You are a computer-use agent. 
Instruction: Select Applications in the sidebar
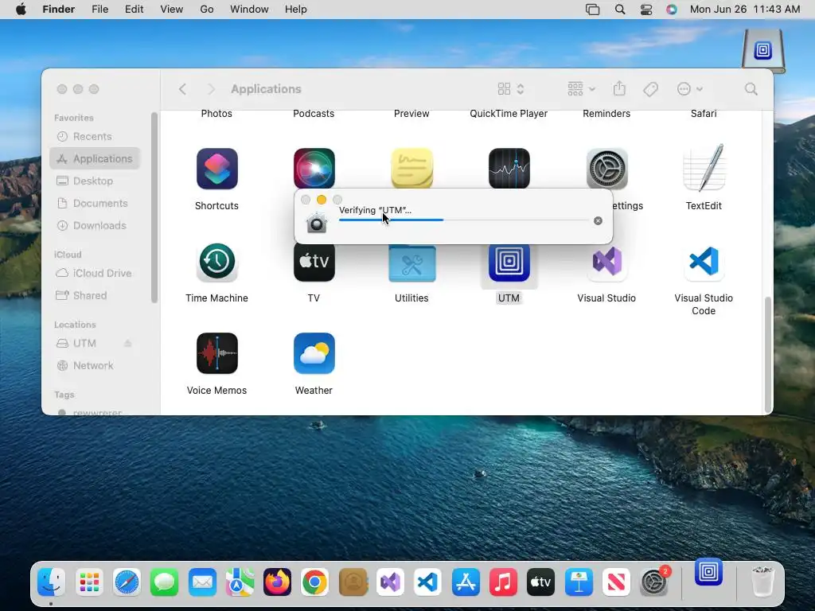96,158
